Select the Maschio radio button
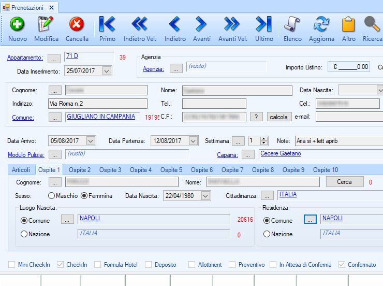This screenshot has height=286, width=383. (51, 196)
